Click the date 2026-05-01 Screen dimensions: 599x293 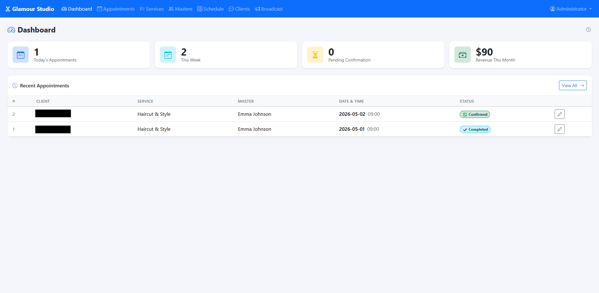[x=352, y=129]
